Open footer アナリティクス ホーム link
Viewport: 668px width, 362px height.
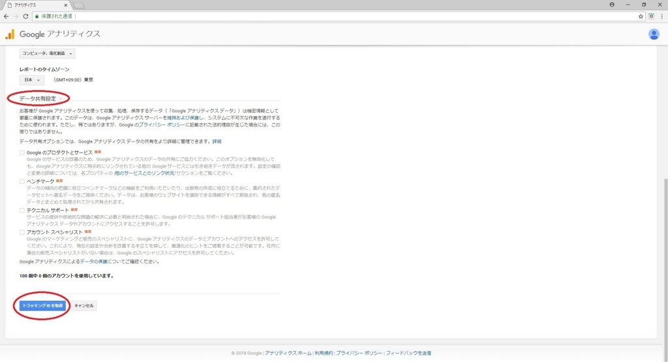coord(288,353)
